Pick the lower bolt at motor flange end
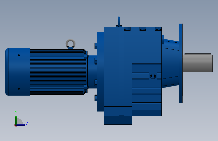This screenshot has height=141, width=218. [86, 87]
